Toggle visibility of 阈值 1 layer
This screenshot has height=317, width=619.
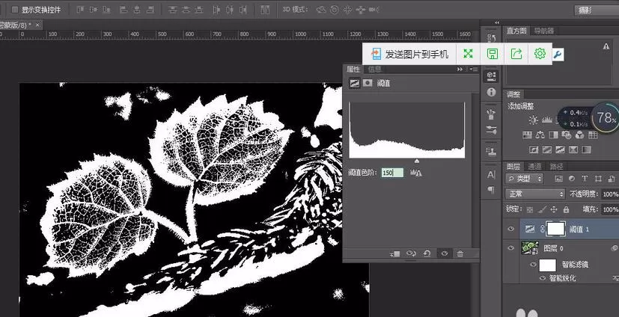(511, 229)
